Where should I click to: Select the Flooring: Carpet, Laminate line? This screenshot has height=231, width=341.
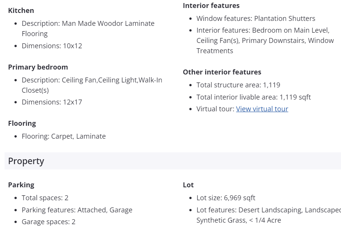click(x=63, y=136)
